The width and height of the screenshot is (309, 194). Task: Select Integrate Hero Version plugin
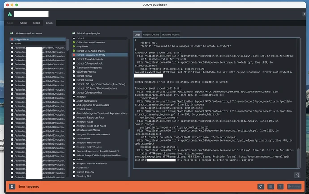click(99, 143)
